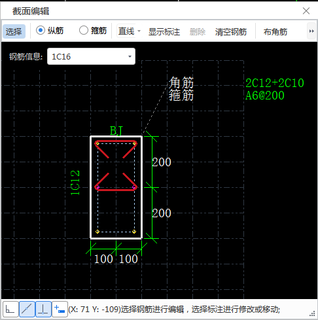This screenshot has height=320, width=318.
Task: Click the 角筋 leader label
Action: pyautogui.click(x=181, y=82)
